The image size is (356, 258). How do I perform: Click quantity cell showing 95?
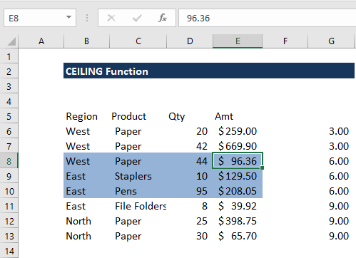(x=190, y=191)
